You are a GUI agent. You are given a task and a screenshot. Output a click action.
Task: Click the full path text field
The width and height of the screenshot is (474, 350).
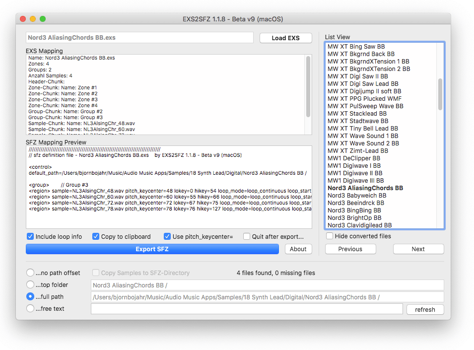267,297
